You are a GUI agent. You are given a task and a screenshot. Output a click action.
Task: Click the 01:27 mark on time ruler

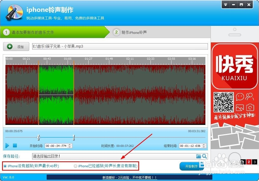(x=88, y=59)
